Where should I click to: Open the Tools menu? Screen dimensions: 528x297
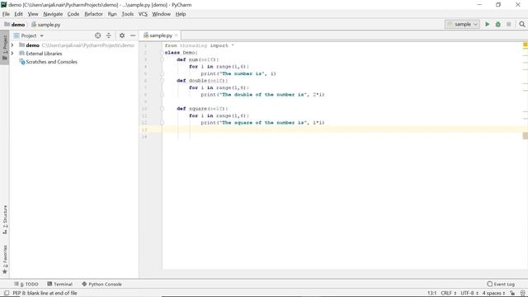tap(128, 14)
